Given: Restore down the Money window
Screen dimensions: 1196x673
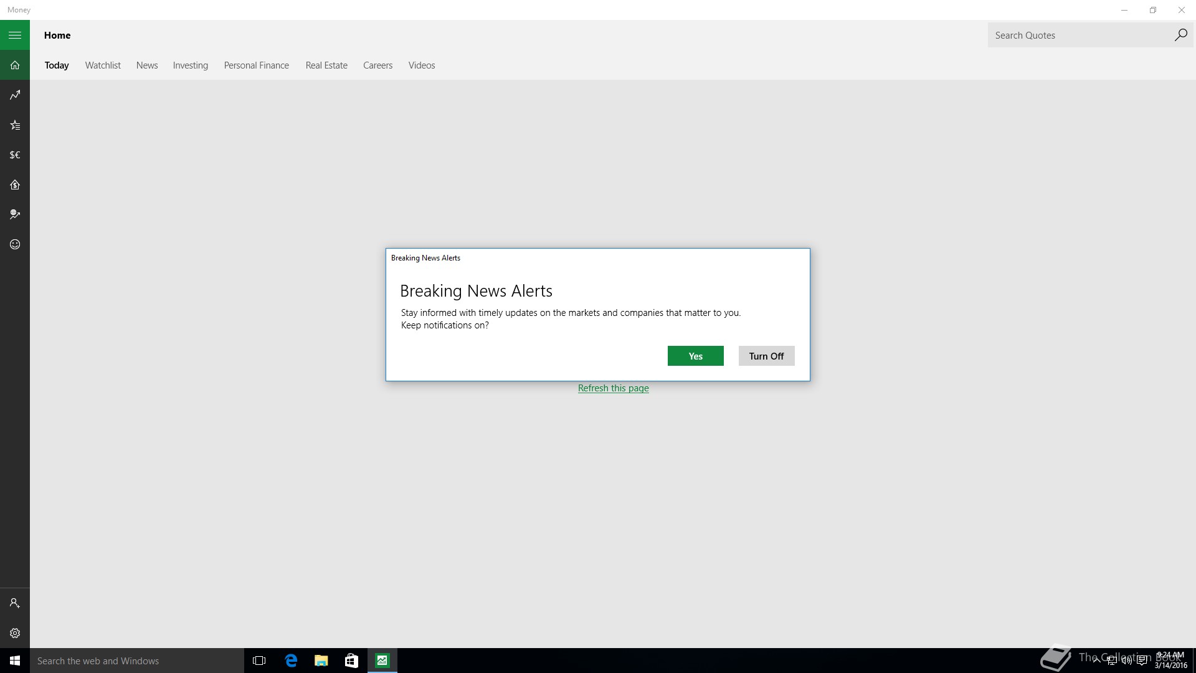Looking at the screenshot, I should coord(1153,10).
